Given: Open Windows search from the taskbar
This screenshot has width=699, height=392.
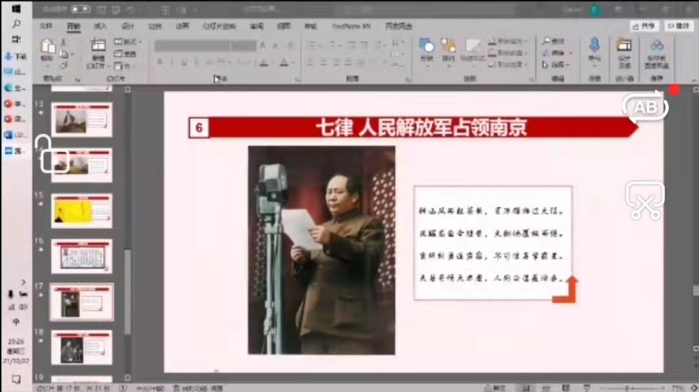Looking at the screenshot, I should [x=16, y=24].
